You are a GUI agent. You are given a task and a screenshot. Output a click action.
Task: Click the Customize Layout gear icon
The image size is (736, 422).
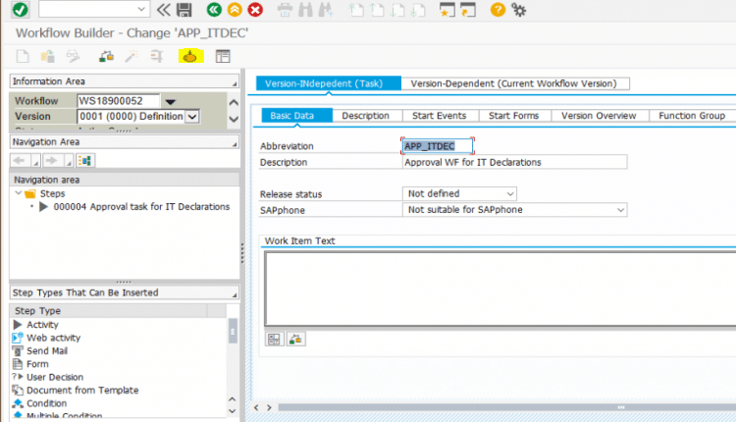click(519, 10)
